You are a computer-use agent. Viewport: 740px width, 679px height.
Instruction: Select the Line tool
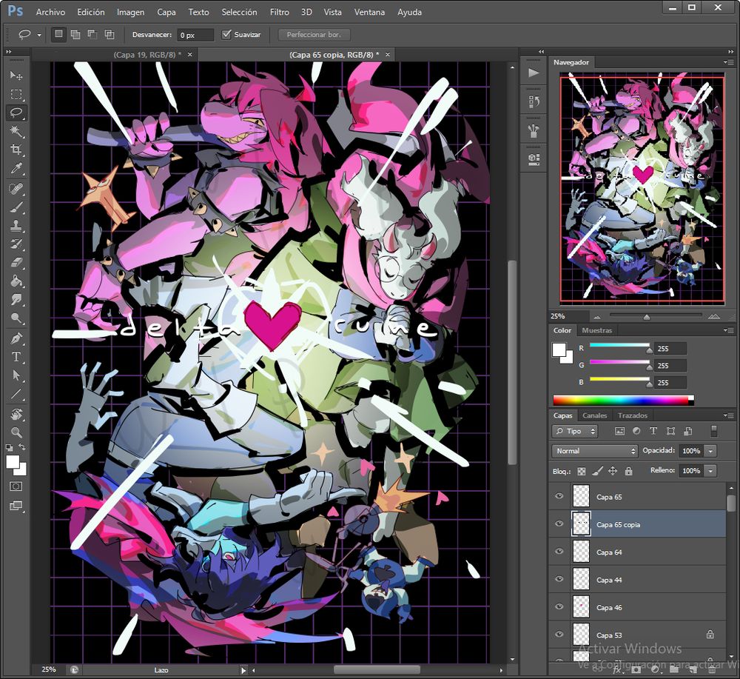[x=16, y=394]
